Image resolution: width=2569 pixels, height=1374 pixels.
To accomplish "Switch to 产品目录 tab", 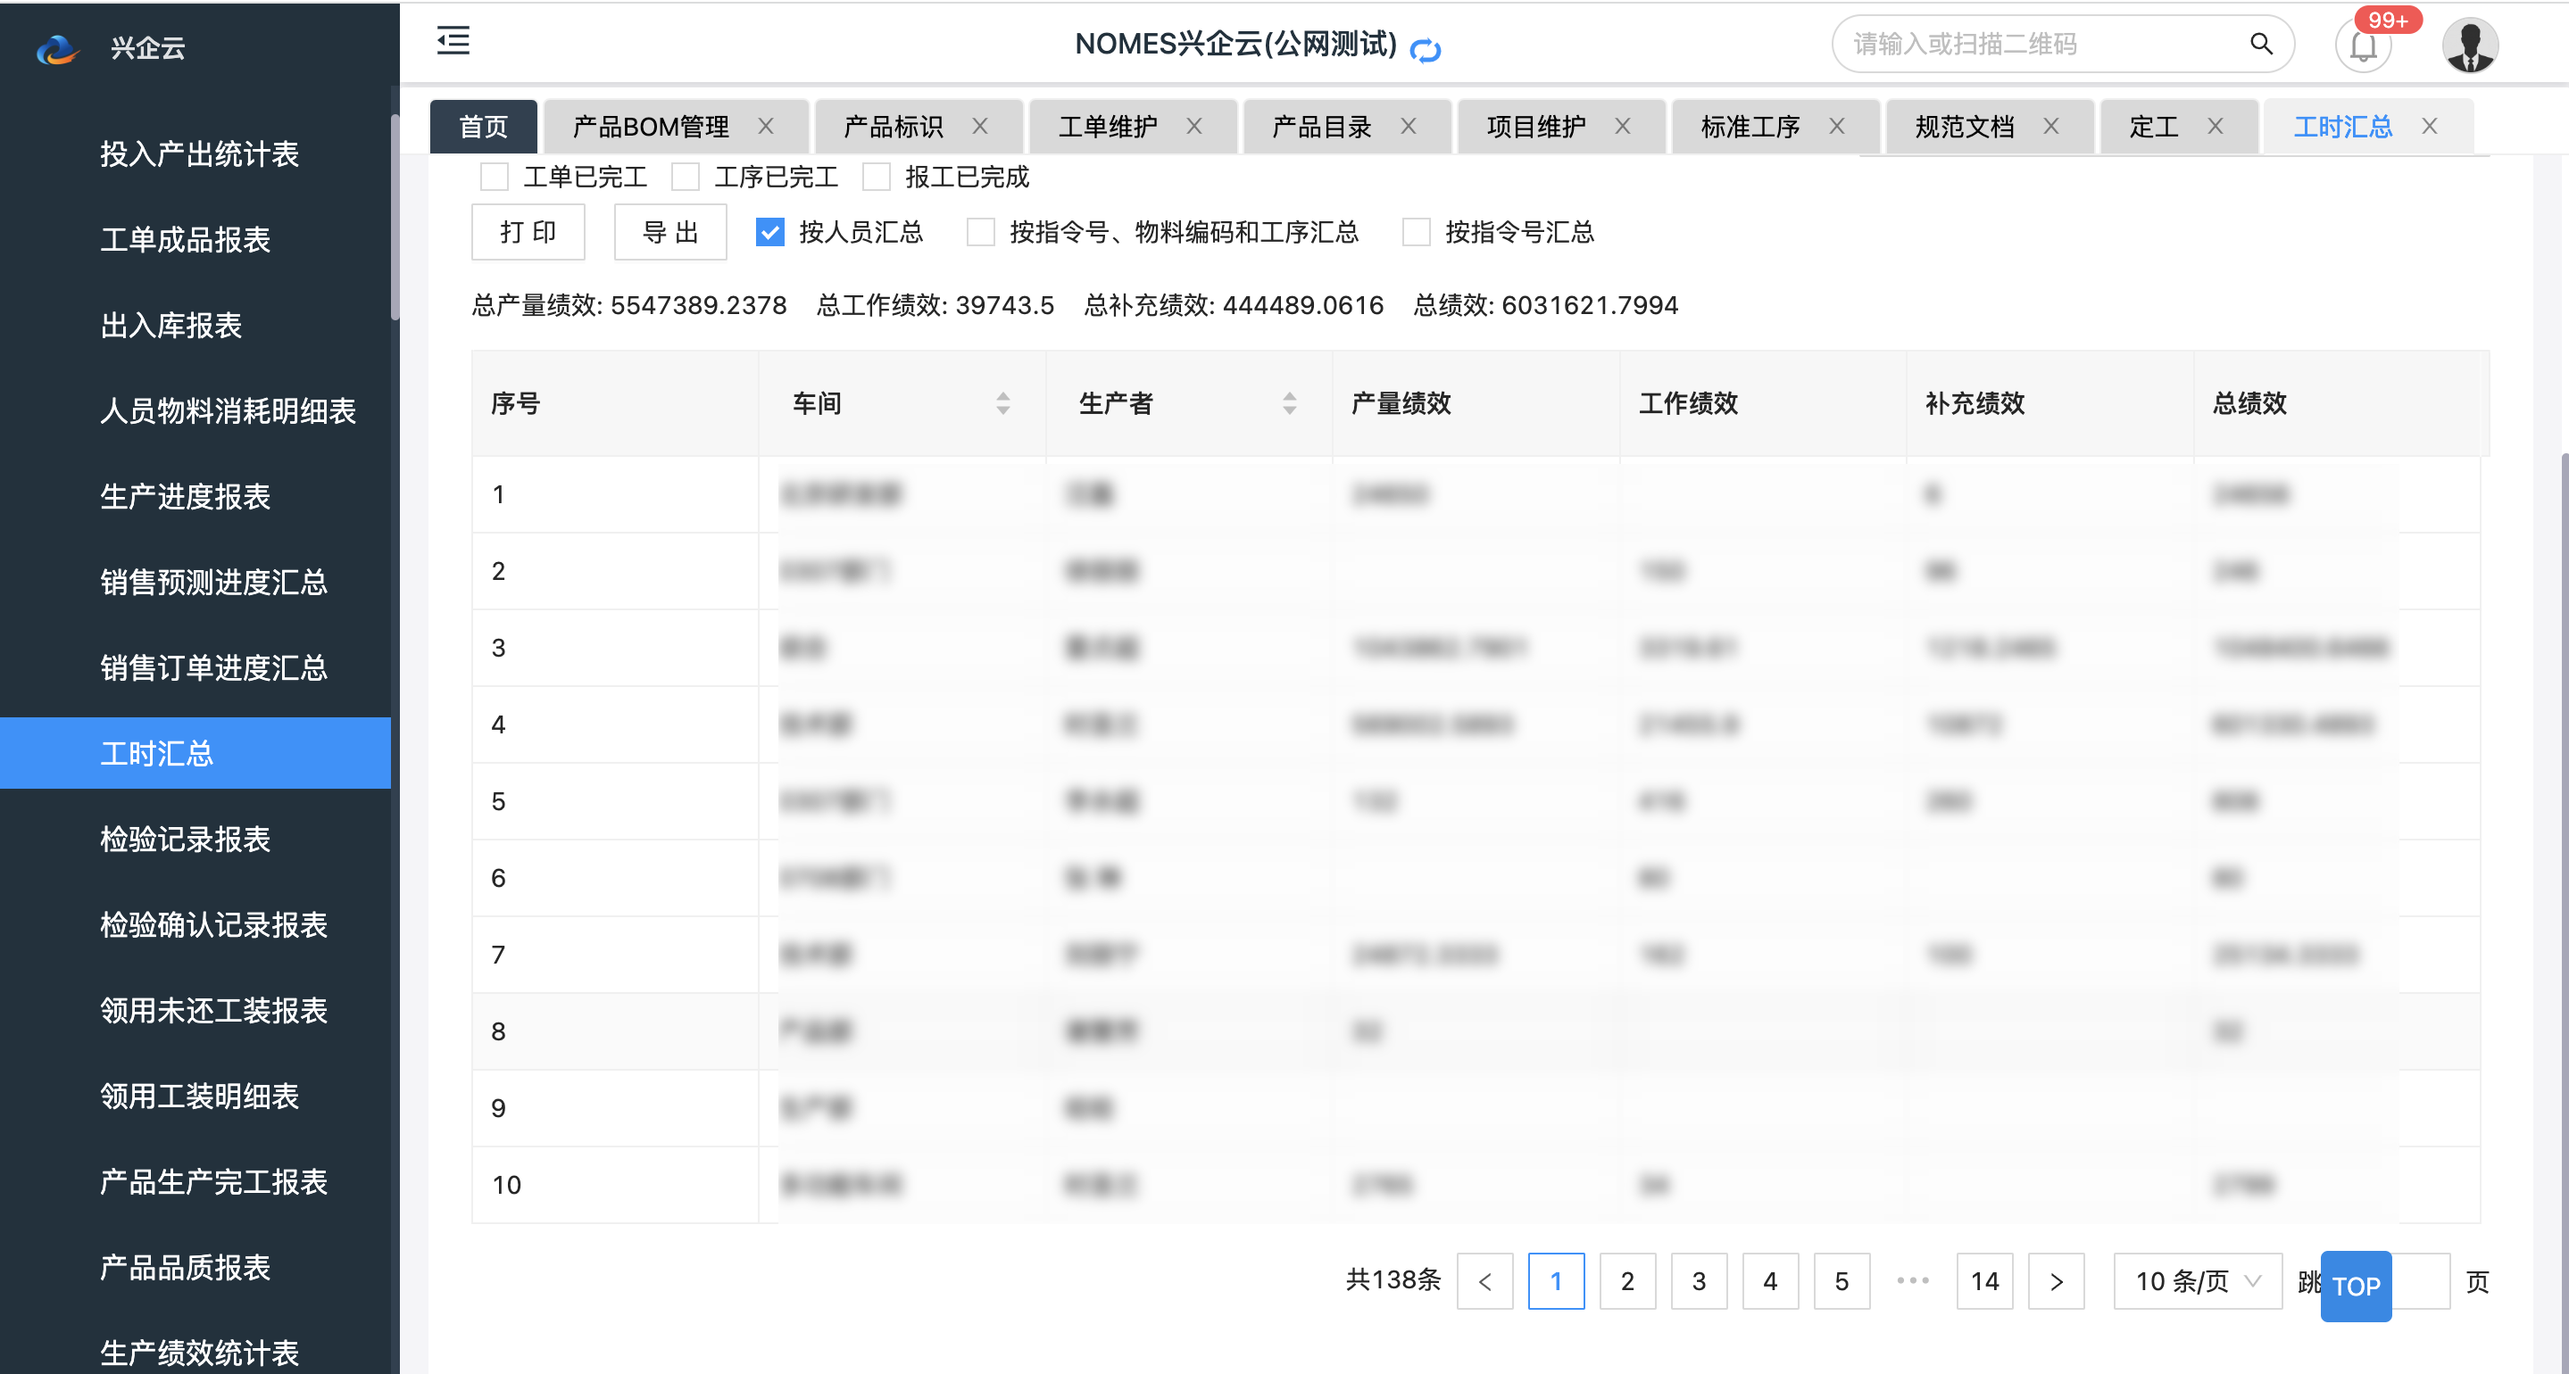I will (1321, 127).
